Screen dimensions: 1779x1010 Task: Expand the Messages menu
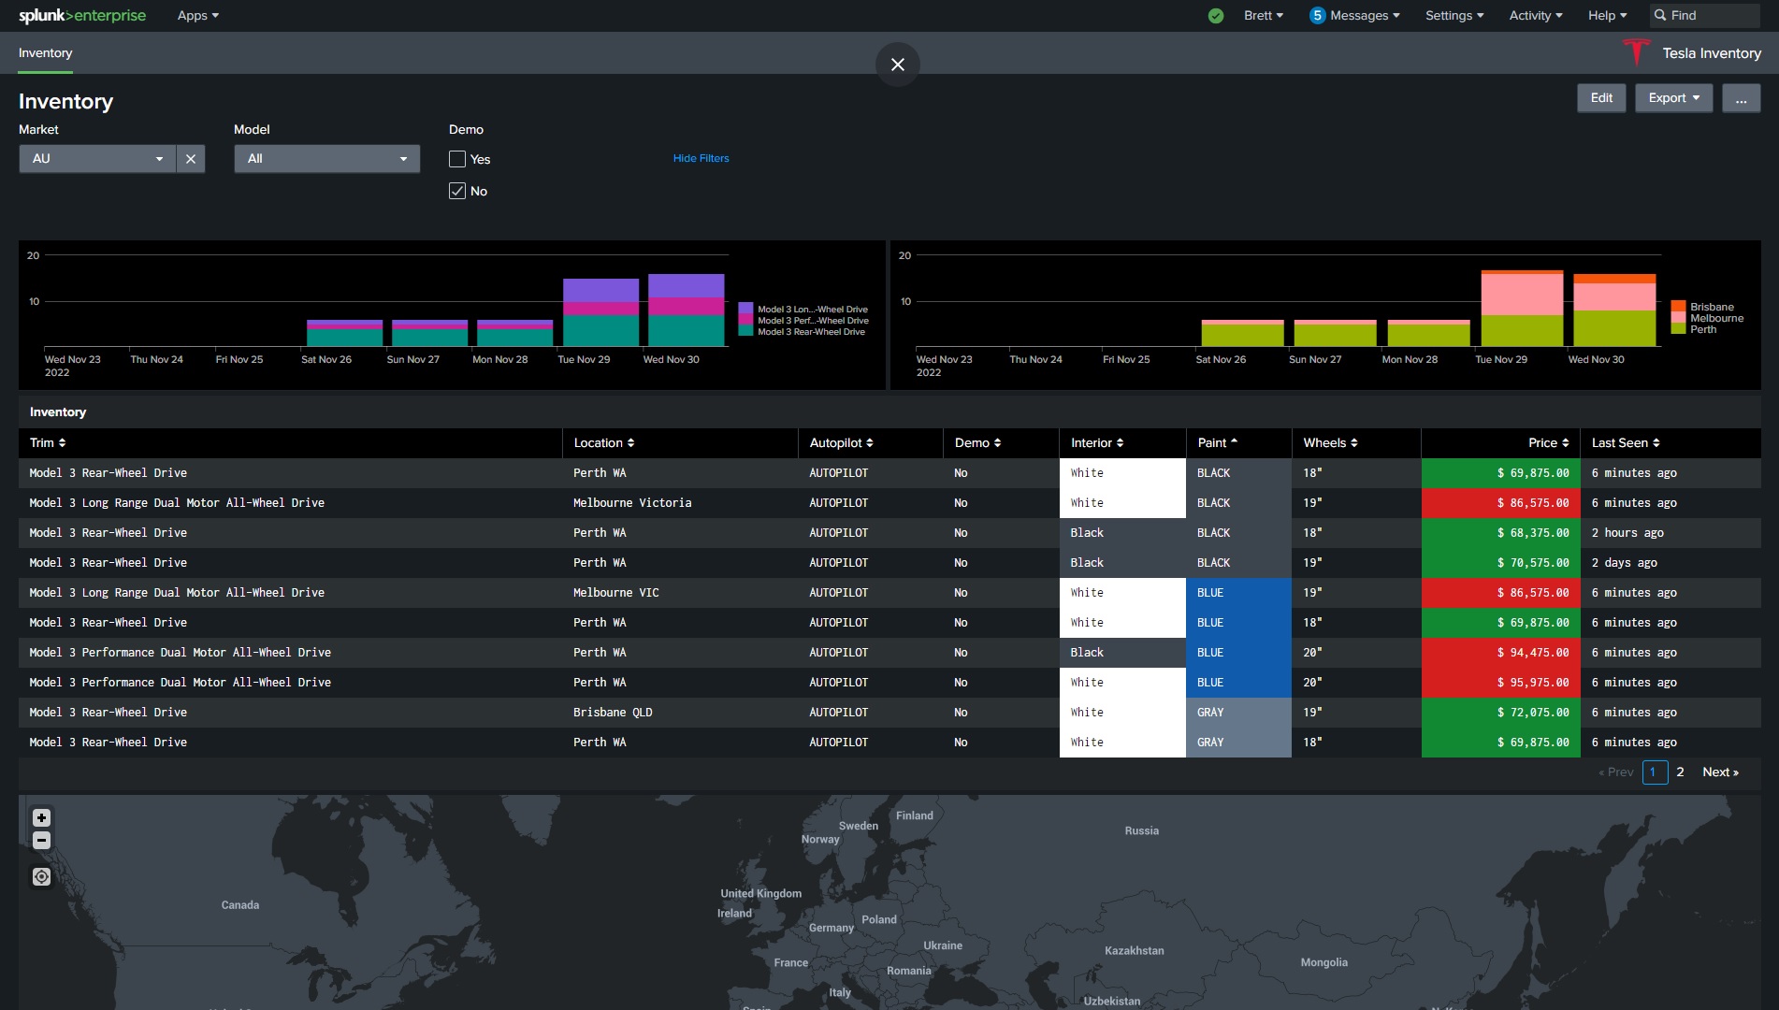tap(1365, 16)
